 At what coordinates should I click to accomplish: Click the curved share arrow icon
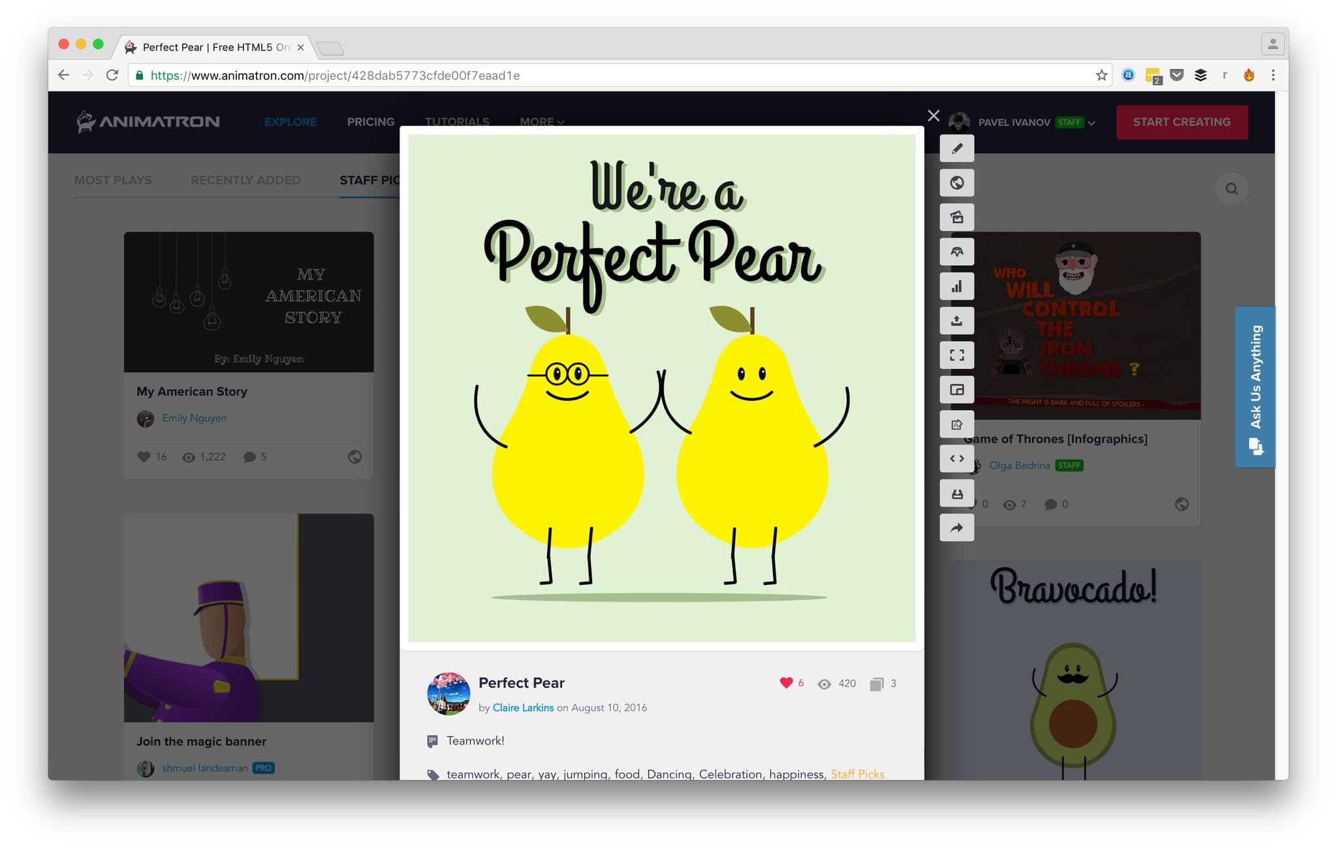pyautogui.click(x=956, y=528)
